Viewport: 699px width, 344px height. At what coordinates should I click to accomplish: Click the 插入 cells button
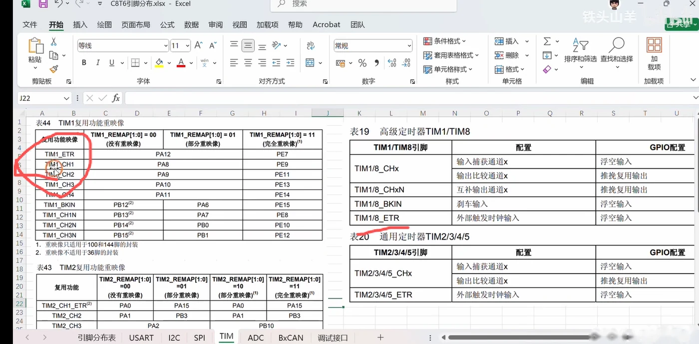[507, 41]
